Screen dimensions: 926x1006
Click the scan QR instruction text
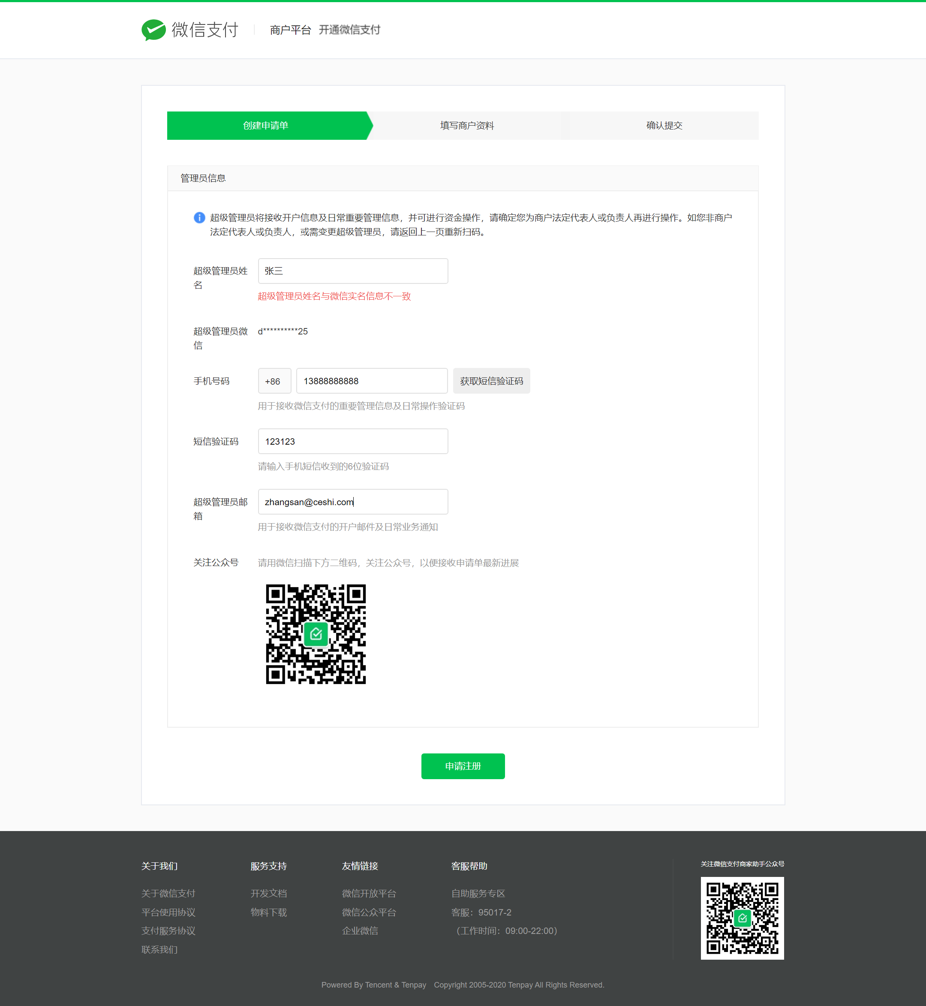pos(388,563)
